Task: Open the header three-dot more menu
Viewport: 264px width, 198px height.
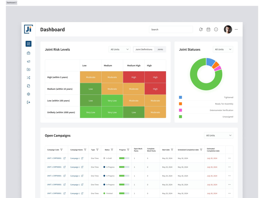Action: tap(236, 30)
